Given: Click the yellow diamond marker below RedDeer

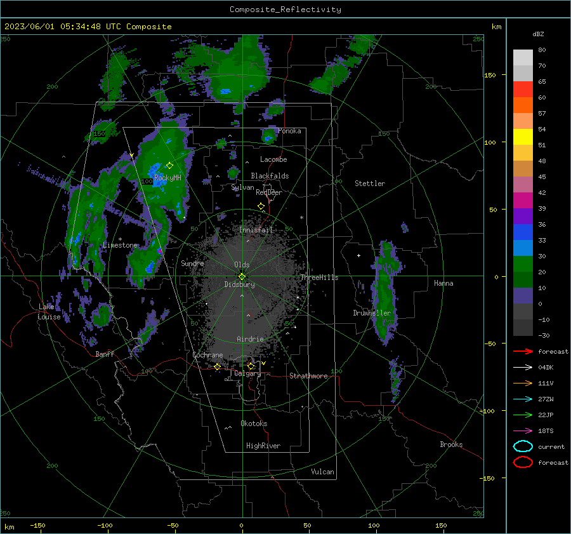Looking at the screenshot, I should (x=261, y=206).
